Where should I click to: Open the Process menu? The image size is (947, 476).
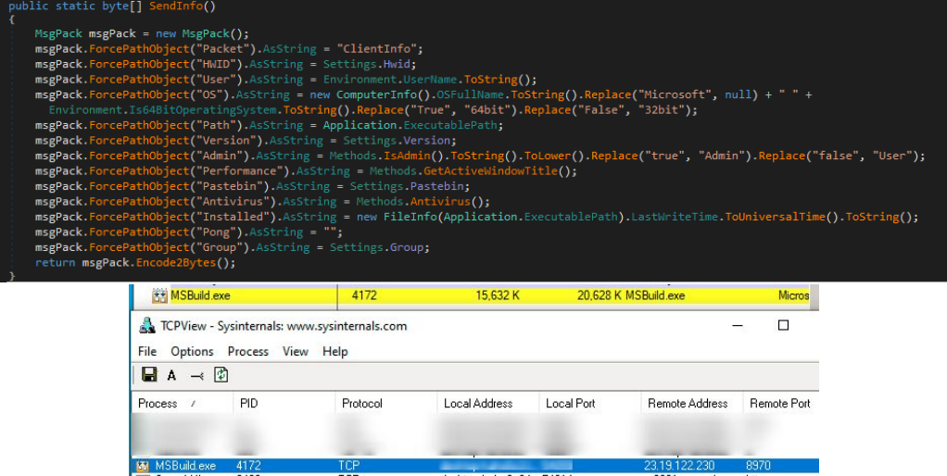coord(247,351)
